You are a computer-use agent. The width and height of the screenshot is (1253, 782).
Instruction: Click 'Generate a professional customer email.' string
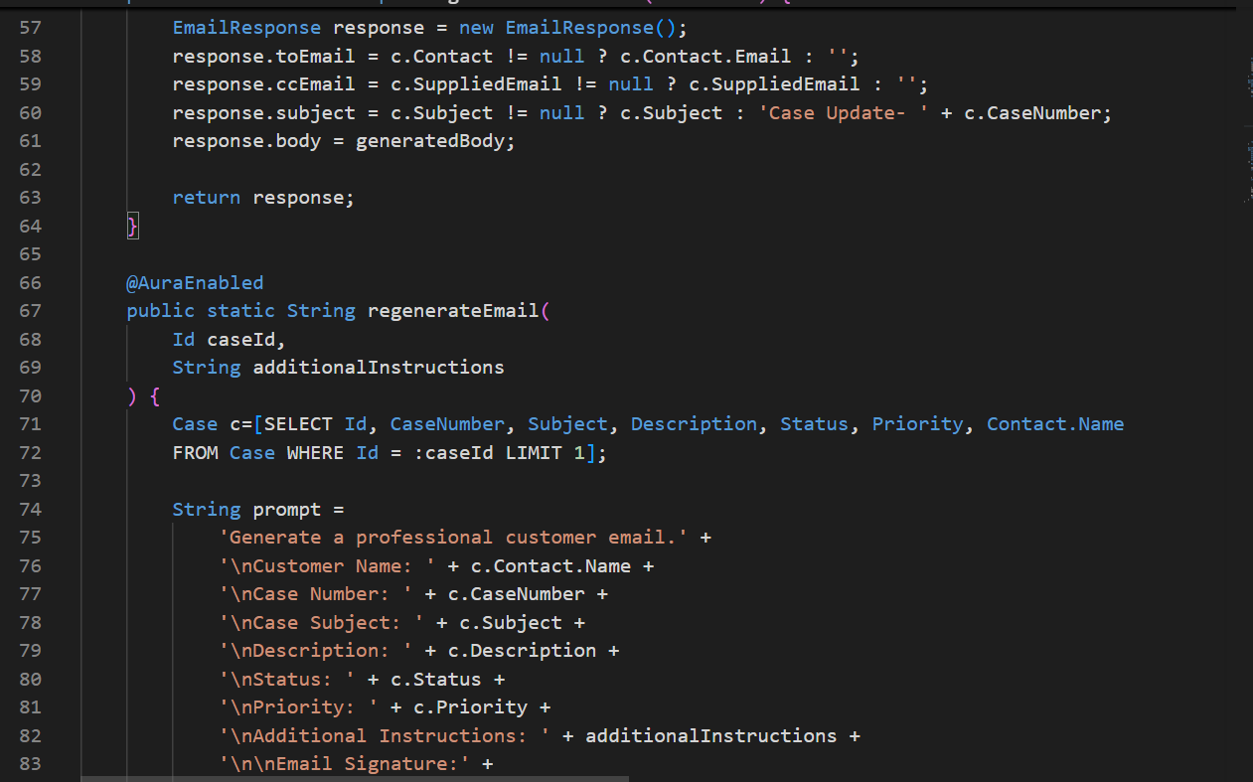(453, 538)
